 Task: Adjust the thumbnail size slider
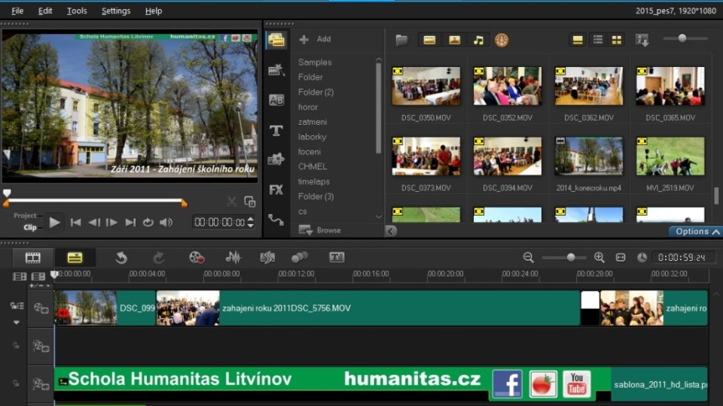click(x=682, y=38)
